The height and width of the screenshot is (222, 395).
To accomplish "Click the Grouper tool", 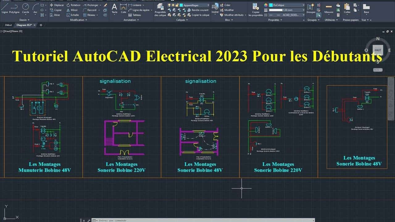I will pos(311,8).
